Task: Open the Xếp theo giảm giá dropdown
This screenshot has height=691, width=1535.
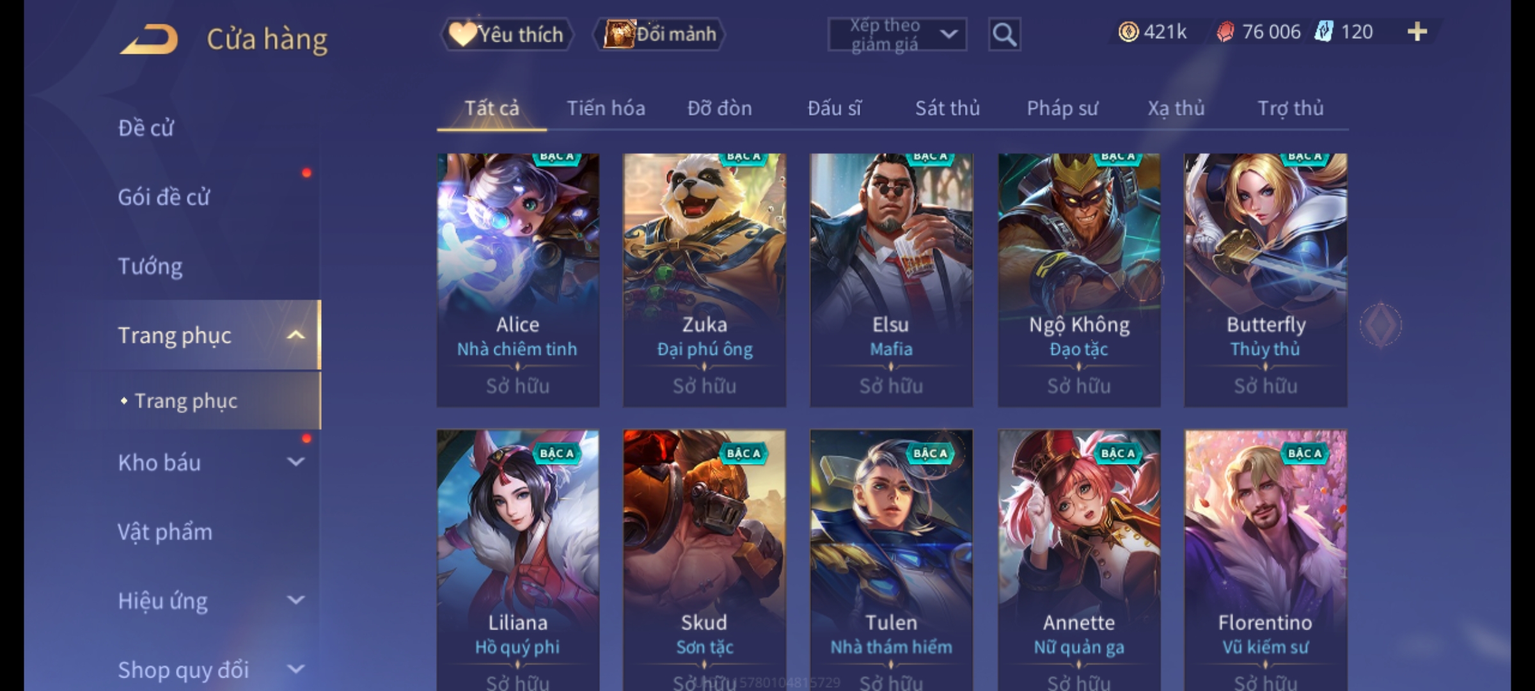Action: coord(897,35)
